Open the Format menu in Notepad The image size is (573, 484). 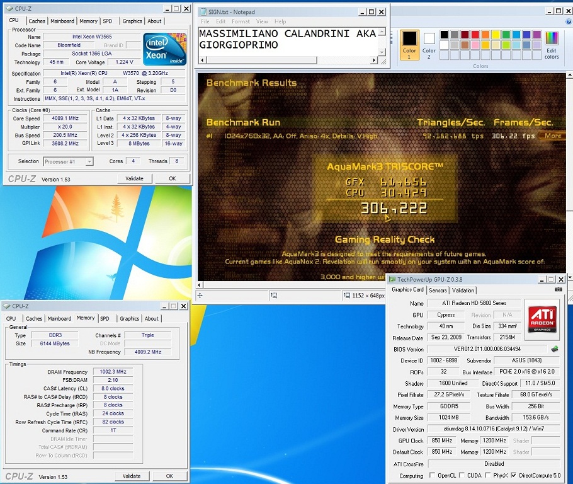tap(241, 21)
